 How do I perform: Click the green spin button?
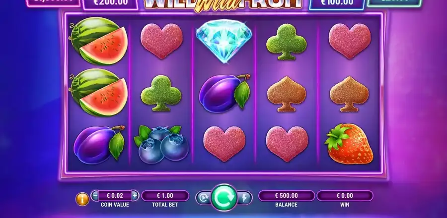tap(224, 198)
